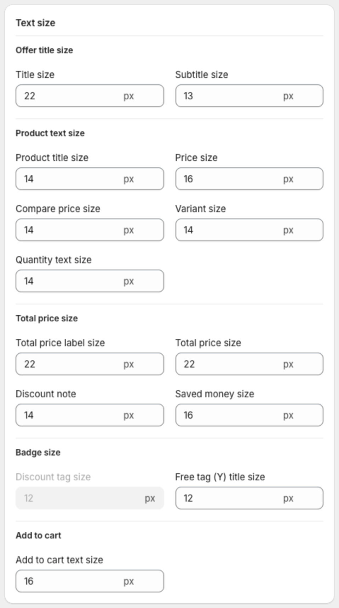Image resolution: width=339 pixels, height=608 pixels.
Task: Click the 'Variant size' label
Action: (x=201, y=209)
